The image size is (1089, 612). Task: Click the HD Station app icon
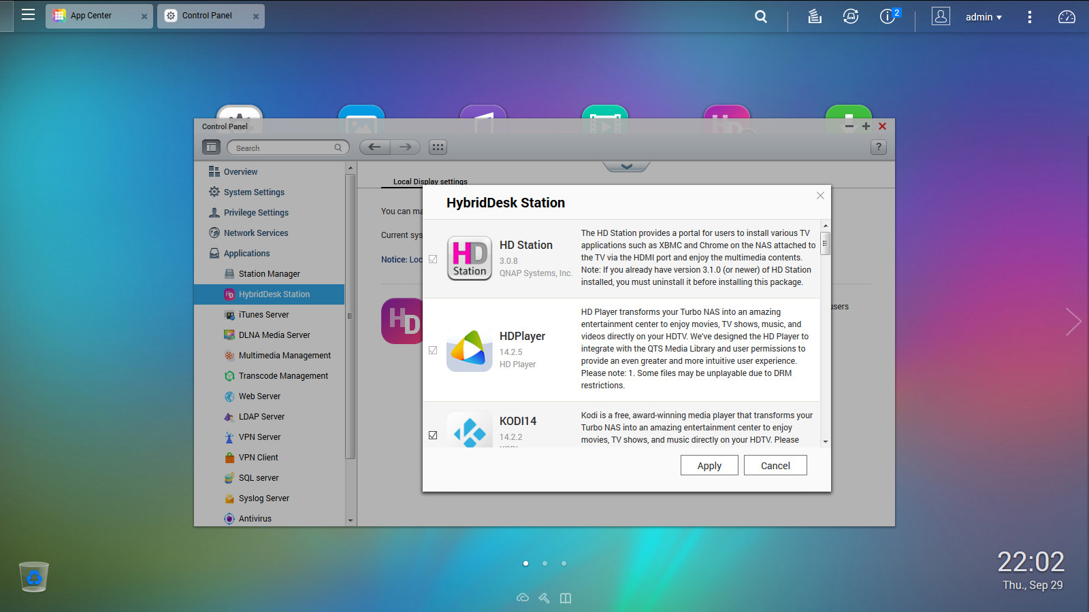(470, 258)
